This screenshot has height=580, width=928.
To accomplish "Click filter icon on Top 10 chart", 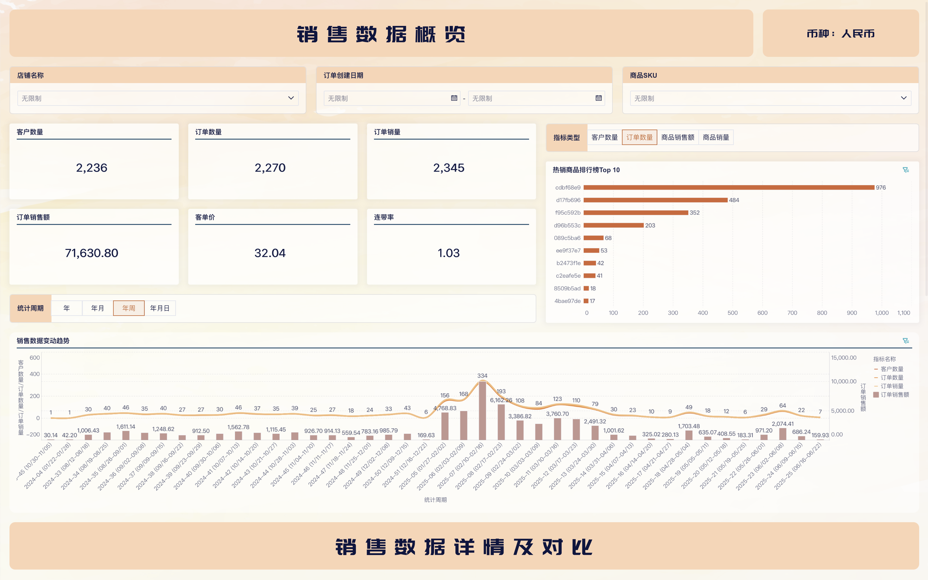I will click(x=905, y=170).
